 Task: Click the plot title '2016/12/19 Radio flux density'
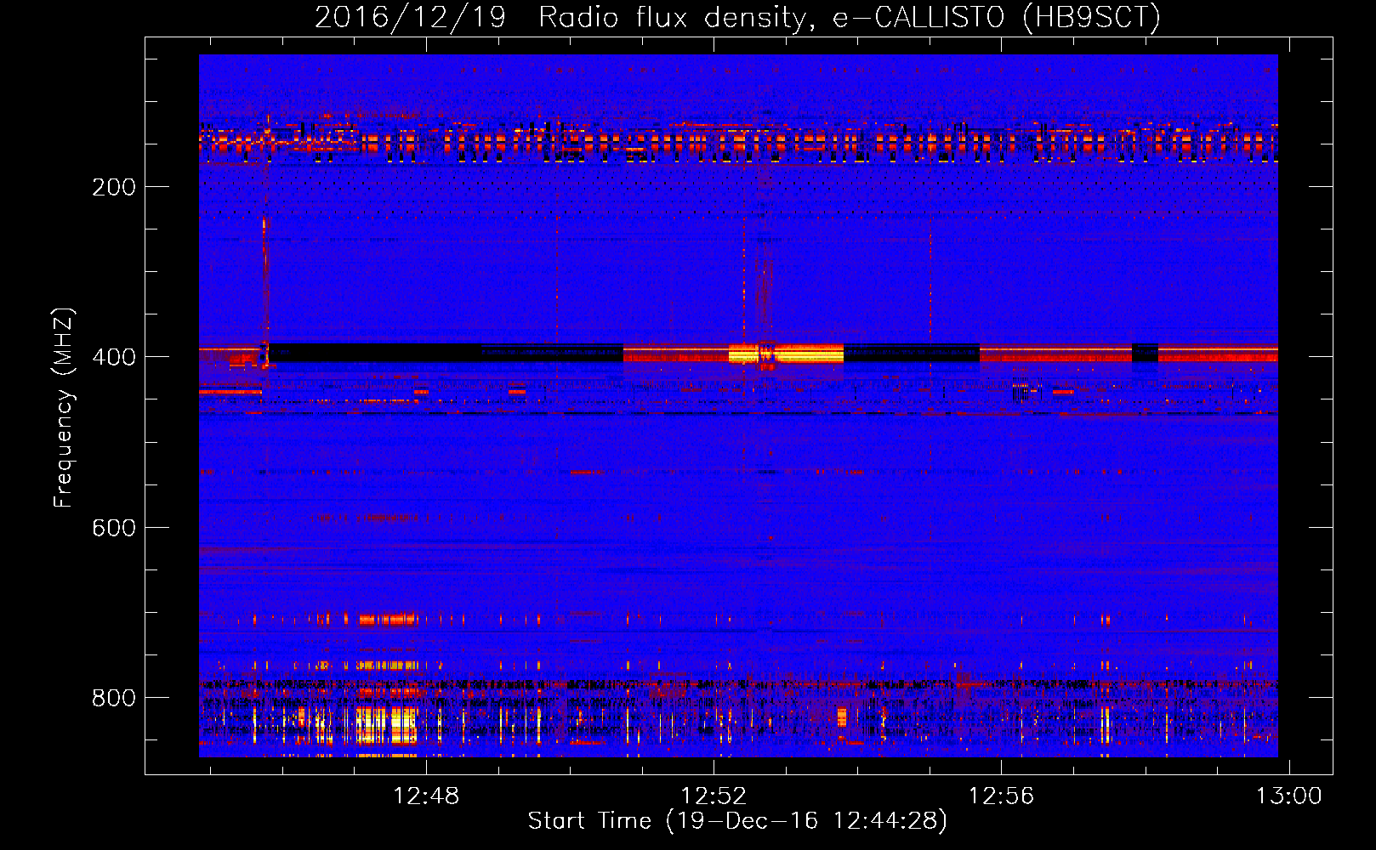point(737,17)
